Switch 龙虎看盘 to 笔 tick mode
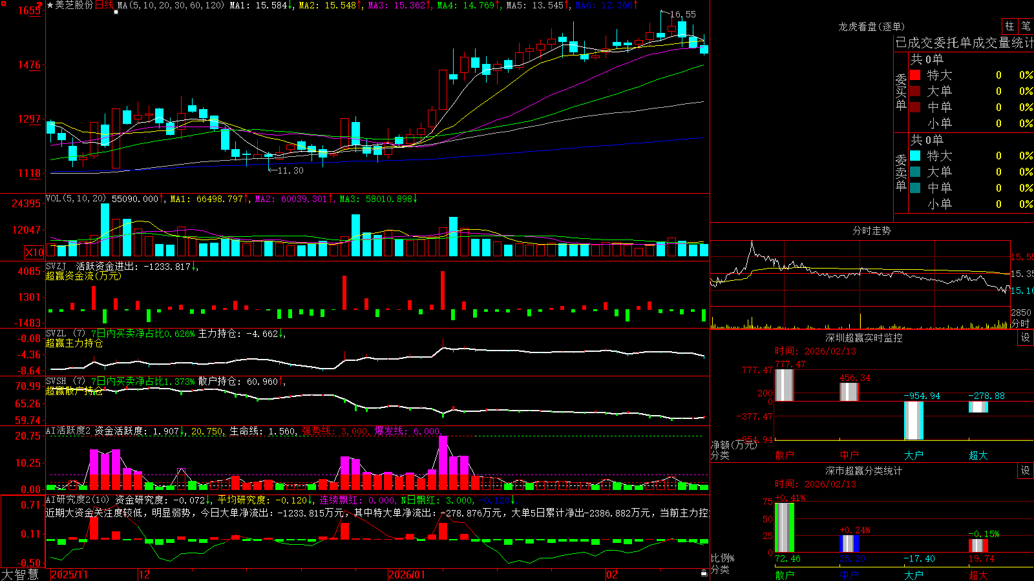1034x581 pixels. [x=1026, y=26]
